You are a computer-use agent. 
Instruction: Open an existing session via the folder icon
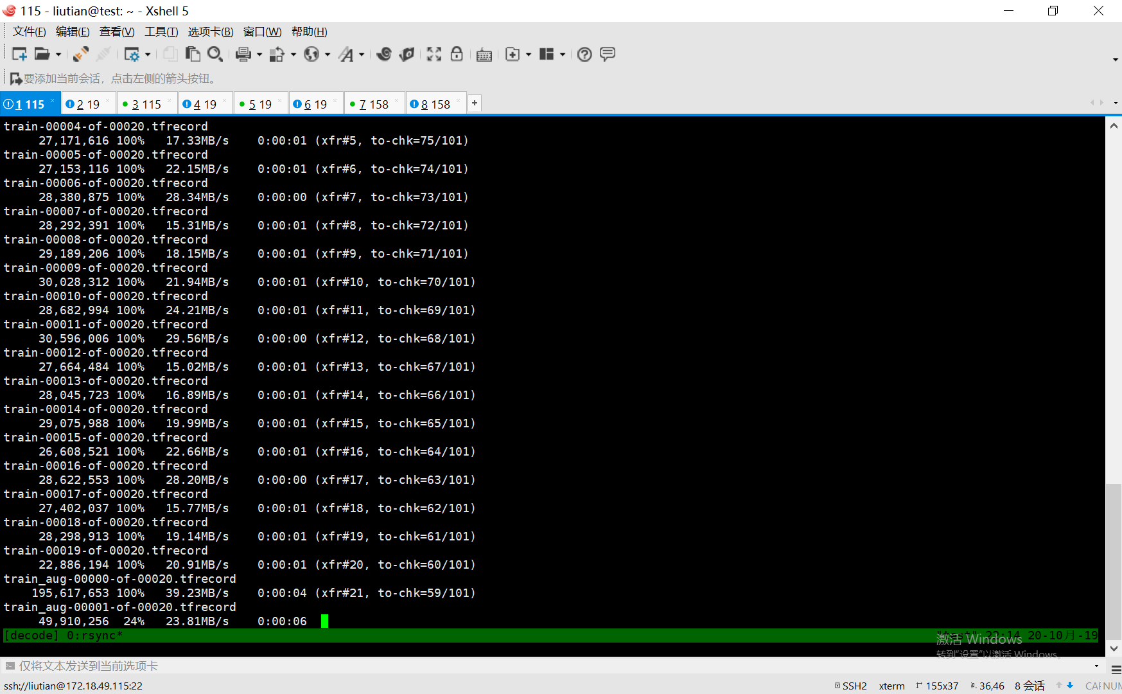click(42, 54)
